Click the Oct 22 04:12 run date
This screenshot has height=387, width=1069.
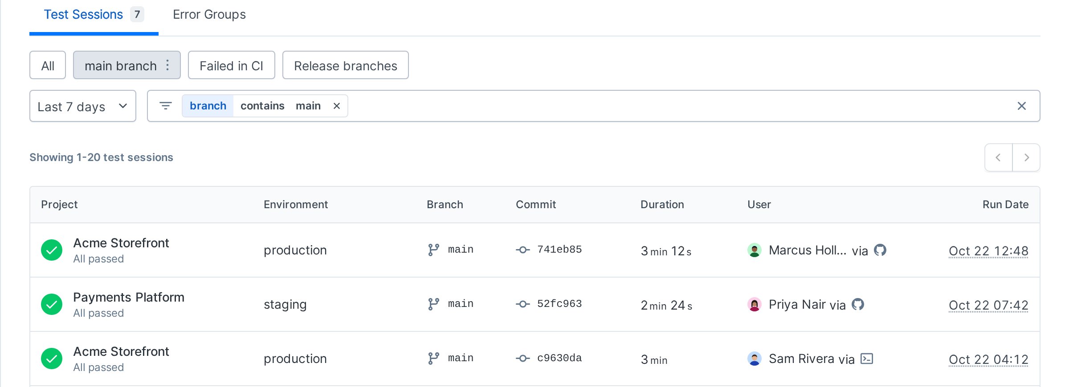tap(988, 359)
